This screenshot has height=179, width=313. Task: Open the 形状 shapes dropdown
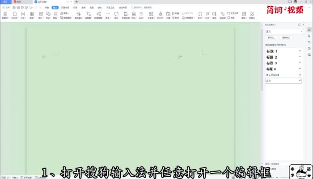click(x=48, y=16)
